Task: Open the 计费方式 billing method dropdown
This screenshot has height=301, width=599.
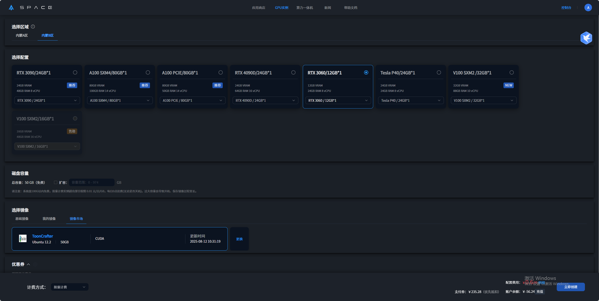Action: point(69,287)
